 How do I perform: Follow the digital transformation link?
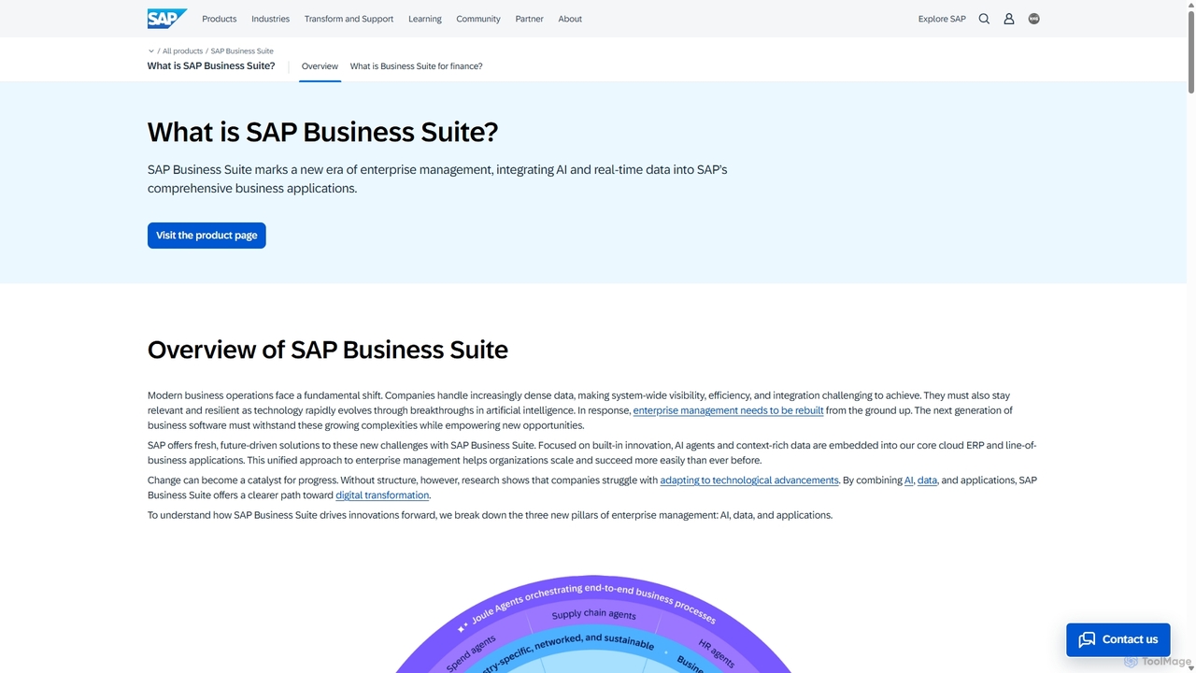[382, 495]
